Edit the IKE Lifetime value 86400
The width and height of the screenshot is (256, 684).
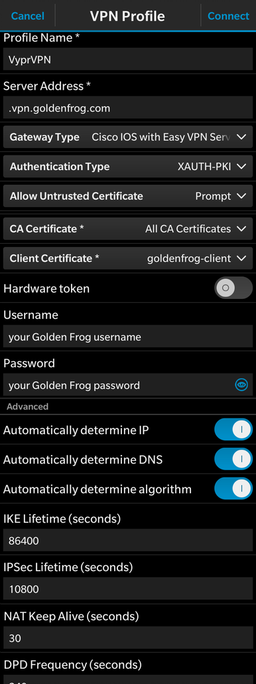[128, 541]
